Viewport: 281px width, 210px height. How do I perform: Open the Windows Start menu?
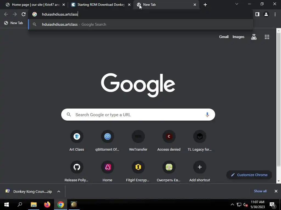click(7, 205)
